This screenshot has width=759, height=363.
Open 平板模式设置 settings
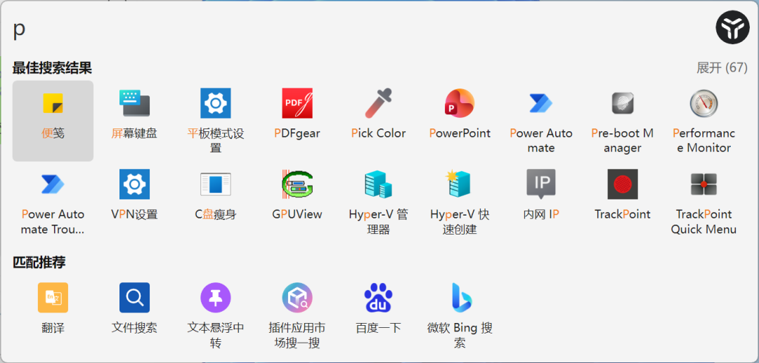tap(216, 121)
